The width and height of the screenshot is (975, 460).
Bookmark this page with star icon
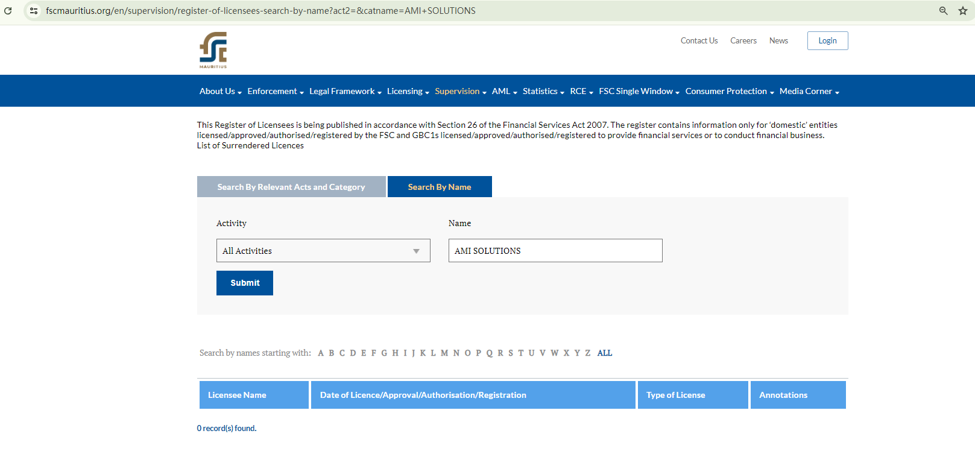tap(963, 11)
